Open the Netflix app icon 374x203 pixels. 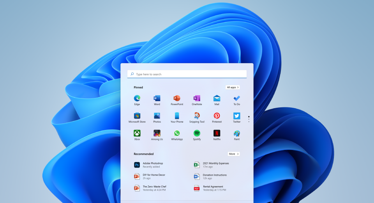[217, 134]
